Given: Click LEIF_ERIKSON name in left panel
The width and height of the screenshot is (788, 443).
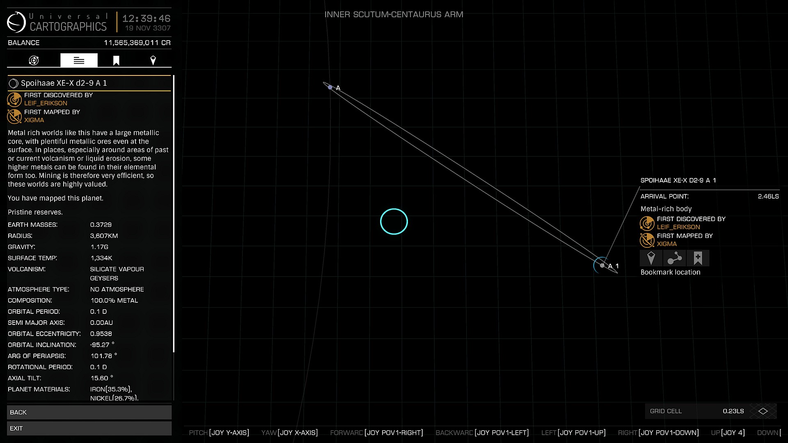Looking at the screenshot, I should tap(46, 103).
